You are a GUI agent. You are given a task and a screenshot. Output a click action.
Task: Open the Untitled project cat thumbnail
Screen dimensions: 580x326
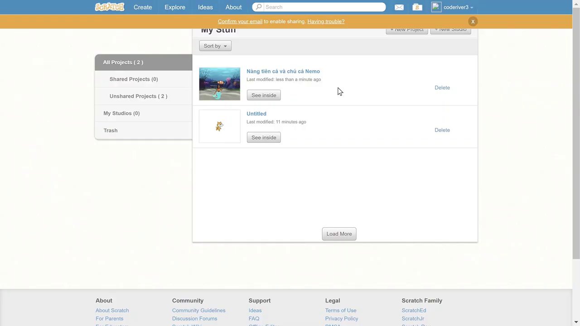coord(220,126)
